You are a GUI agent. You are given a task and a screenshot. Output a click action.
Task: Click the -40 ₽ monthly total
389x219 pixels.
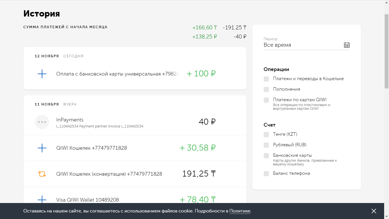(240, 37)
